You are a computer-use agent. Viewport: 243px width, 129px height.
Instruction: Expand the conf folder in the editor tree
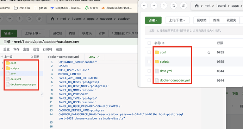2,63
